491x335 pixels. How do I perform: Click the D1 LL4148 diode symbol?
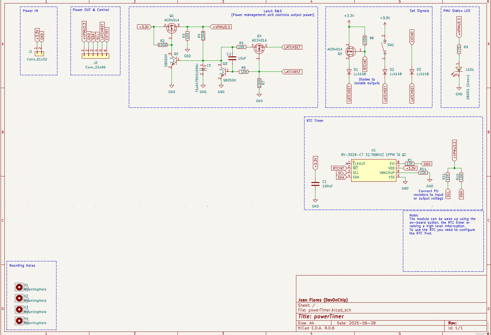(349, 72)
